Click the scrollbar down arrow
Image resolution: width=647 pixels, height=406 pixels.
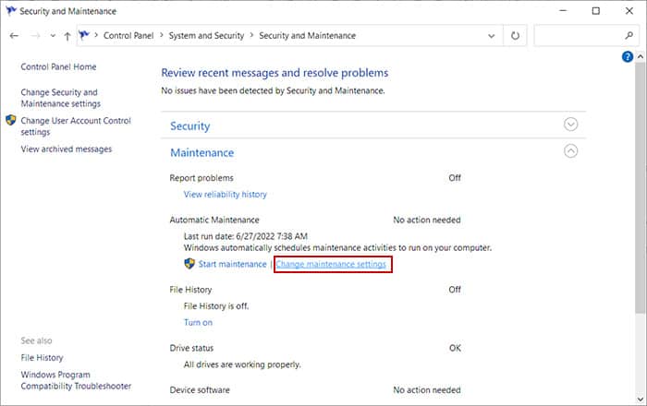(x=641, y=399)
